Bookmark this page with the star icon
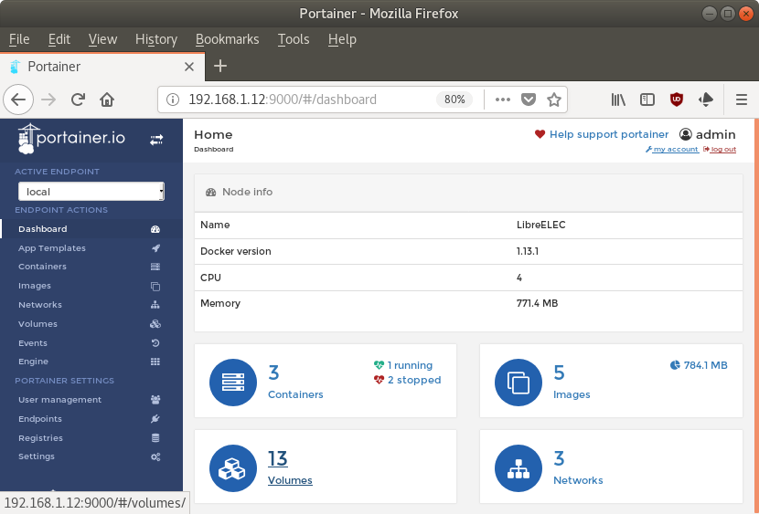 click(554, 100)
